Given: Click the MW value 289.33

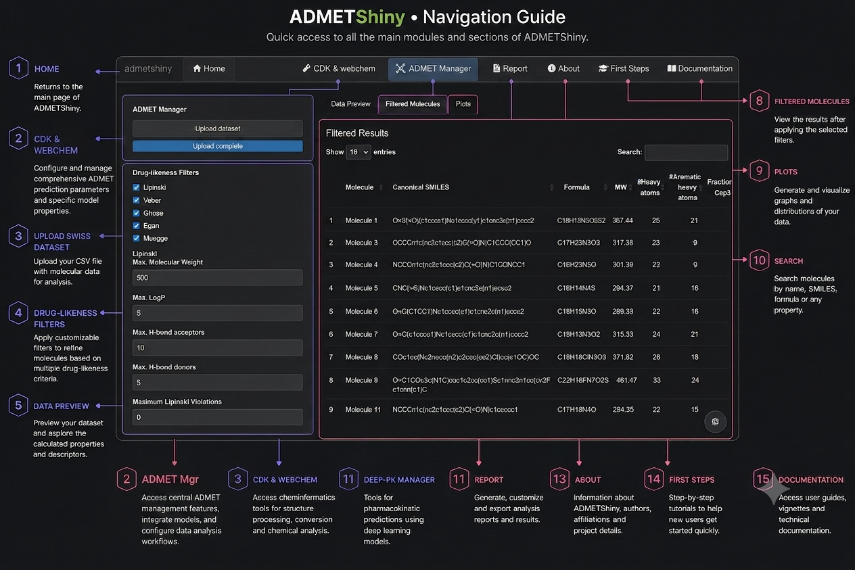Looking at the screenshot, I should click(x=622, y=312).
